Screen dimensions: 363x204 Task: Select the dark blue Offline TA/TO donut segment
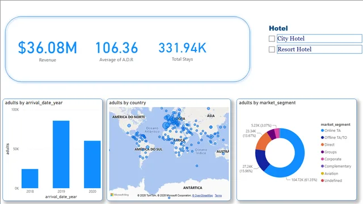[261, 160]
